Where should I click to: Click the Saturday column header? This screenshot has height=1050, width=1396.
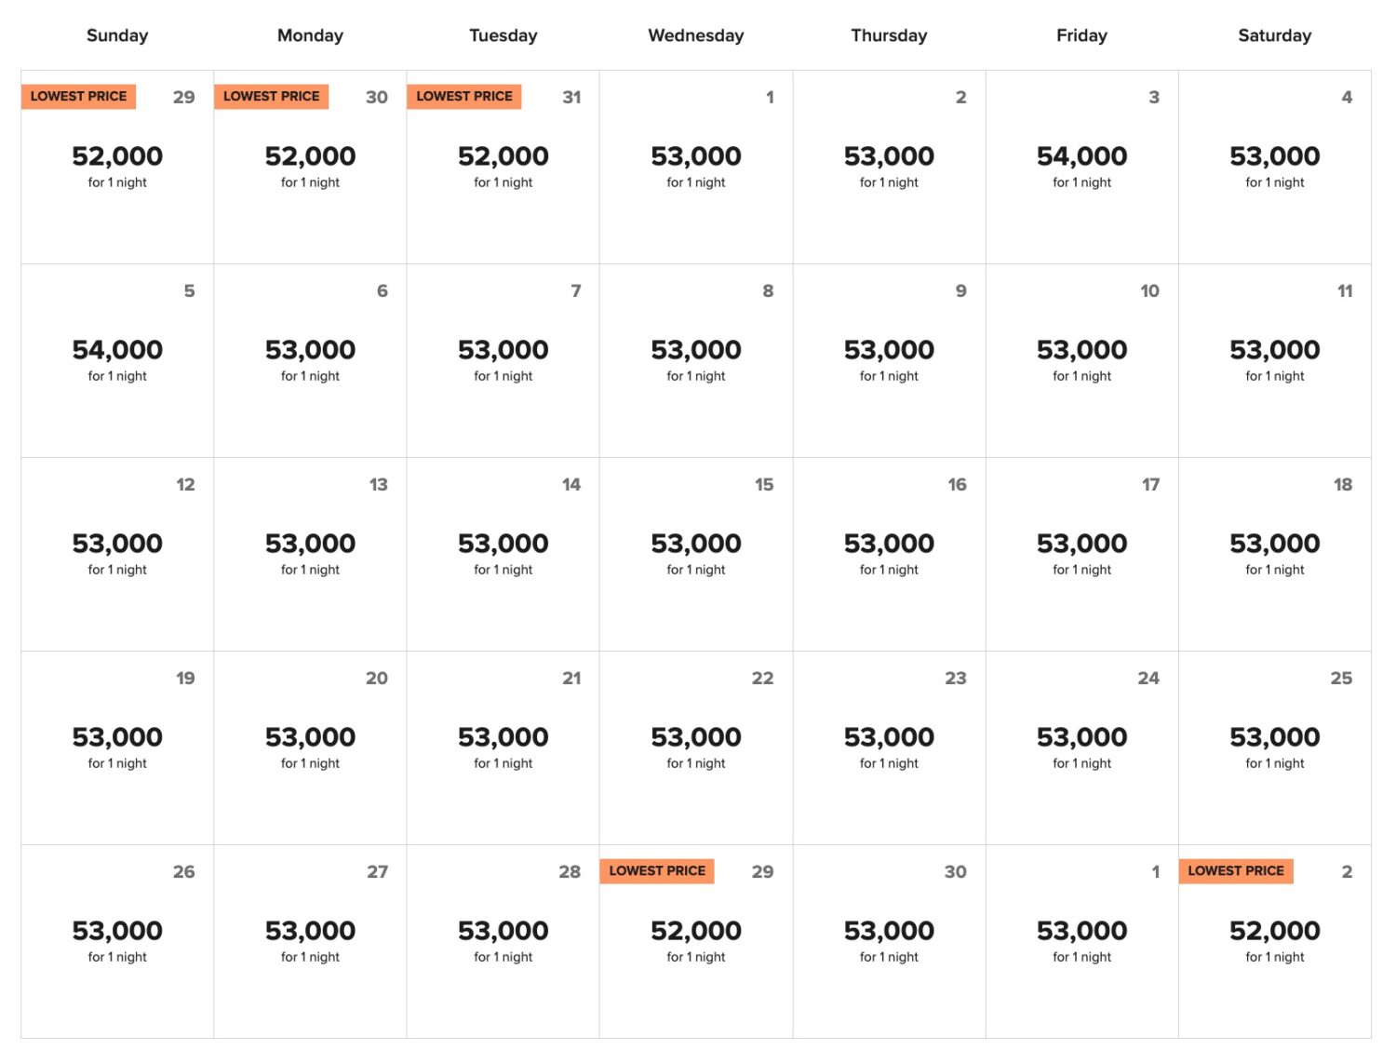[x=1274, y=35]
